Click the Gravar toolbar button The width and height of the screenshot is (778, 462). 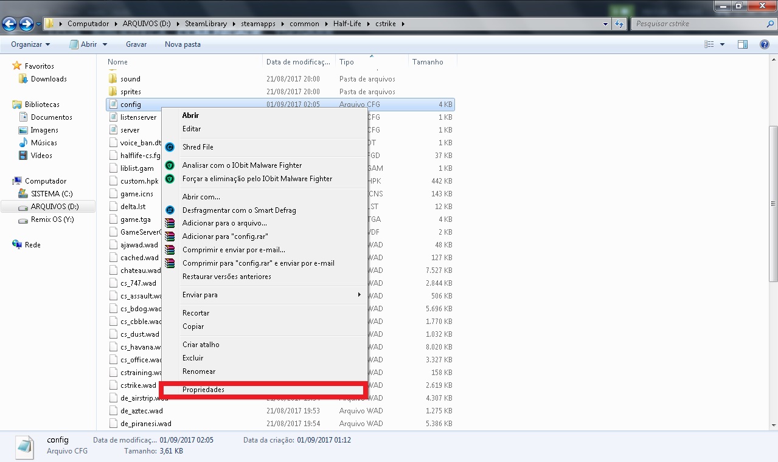[x=136, y=44]
